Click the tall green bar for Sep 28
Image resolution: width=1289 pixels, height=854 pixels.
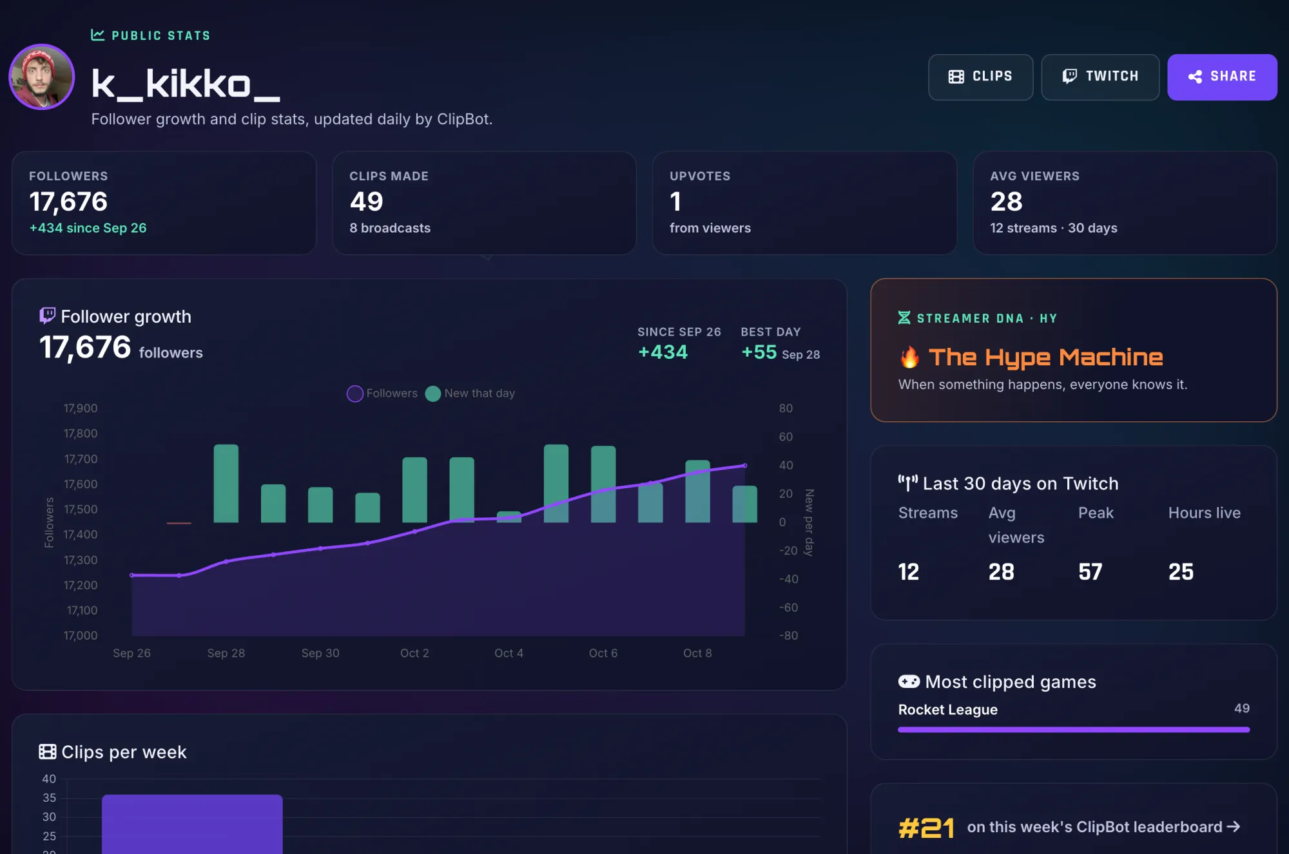point(226,483)
